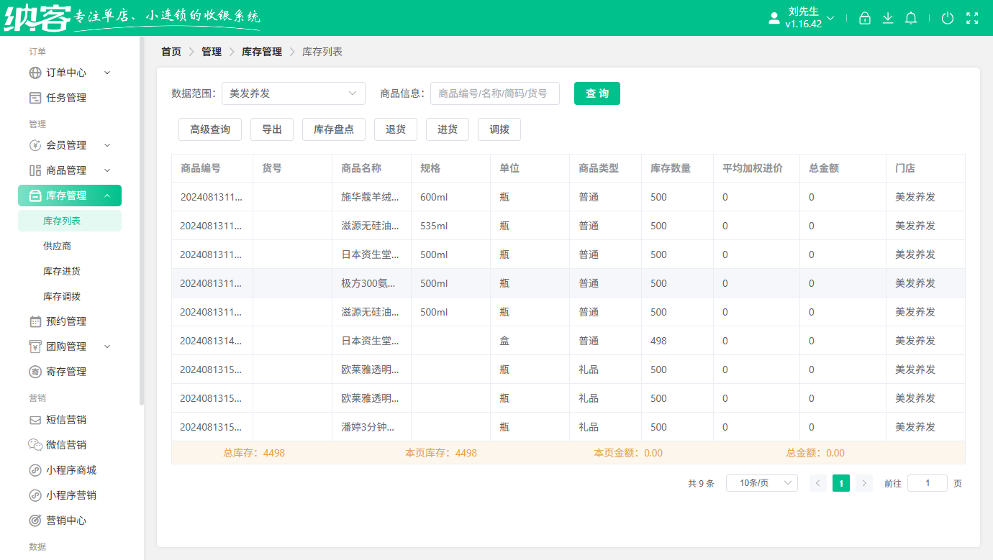Expand the 团购管理 menu chevron

coord(107,346)
